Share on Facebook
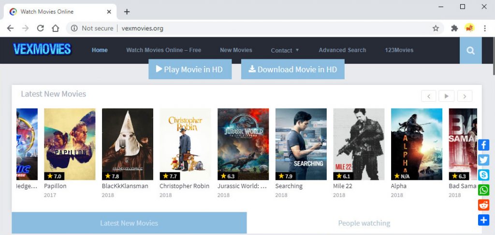The image size is (495, 235). tap(483, 145)
